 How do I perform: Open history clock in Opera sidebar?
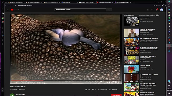pos(2,32)
